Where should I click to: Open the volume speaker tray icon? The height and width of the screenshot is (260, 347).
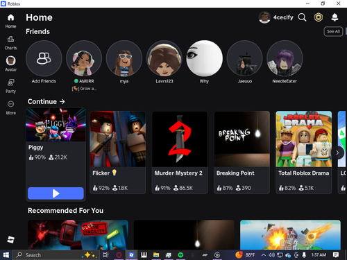coord(271,255)
